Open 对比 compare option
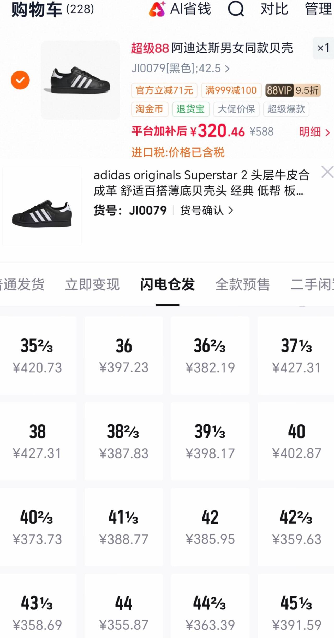The width and height of the screenshot is (334, 638). (275, 9)
